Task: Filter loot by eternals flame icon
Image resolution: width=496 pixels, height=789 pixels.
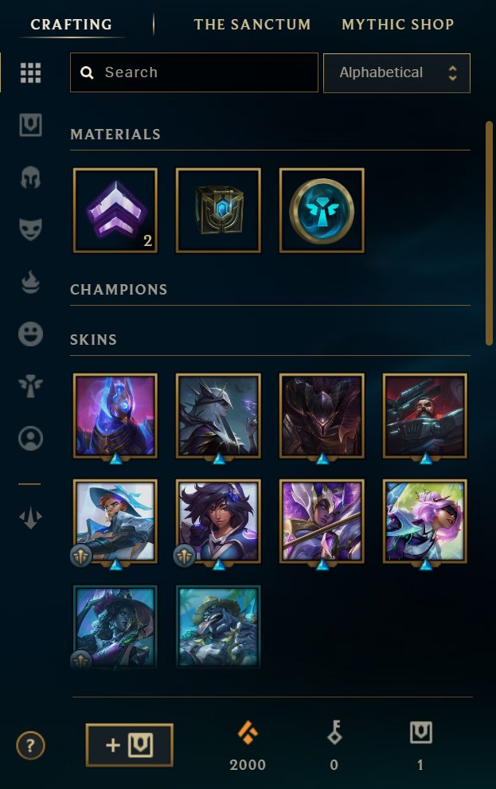Action: (x=31, y=282)
